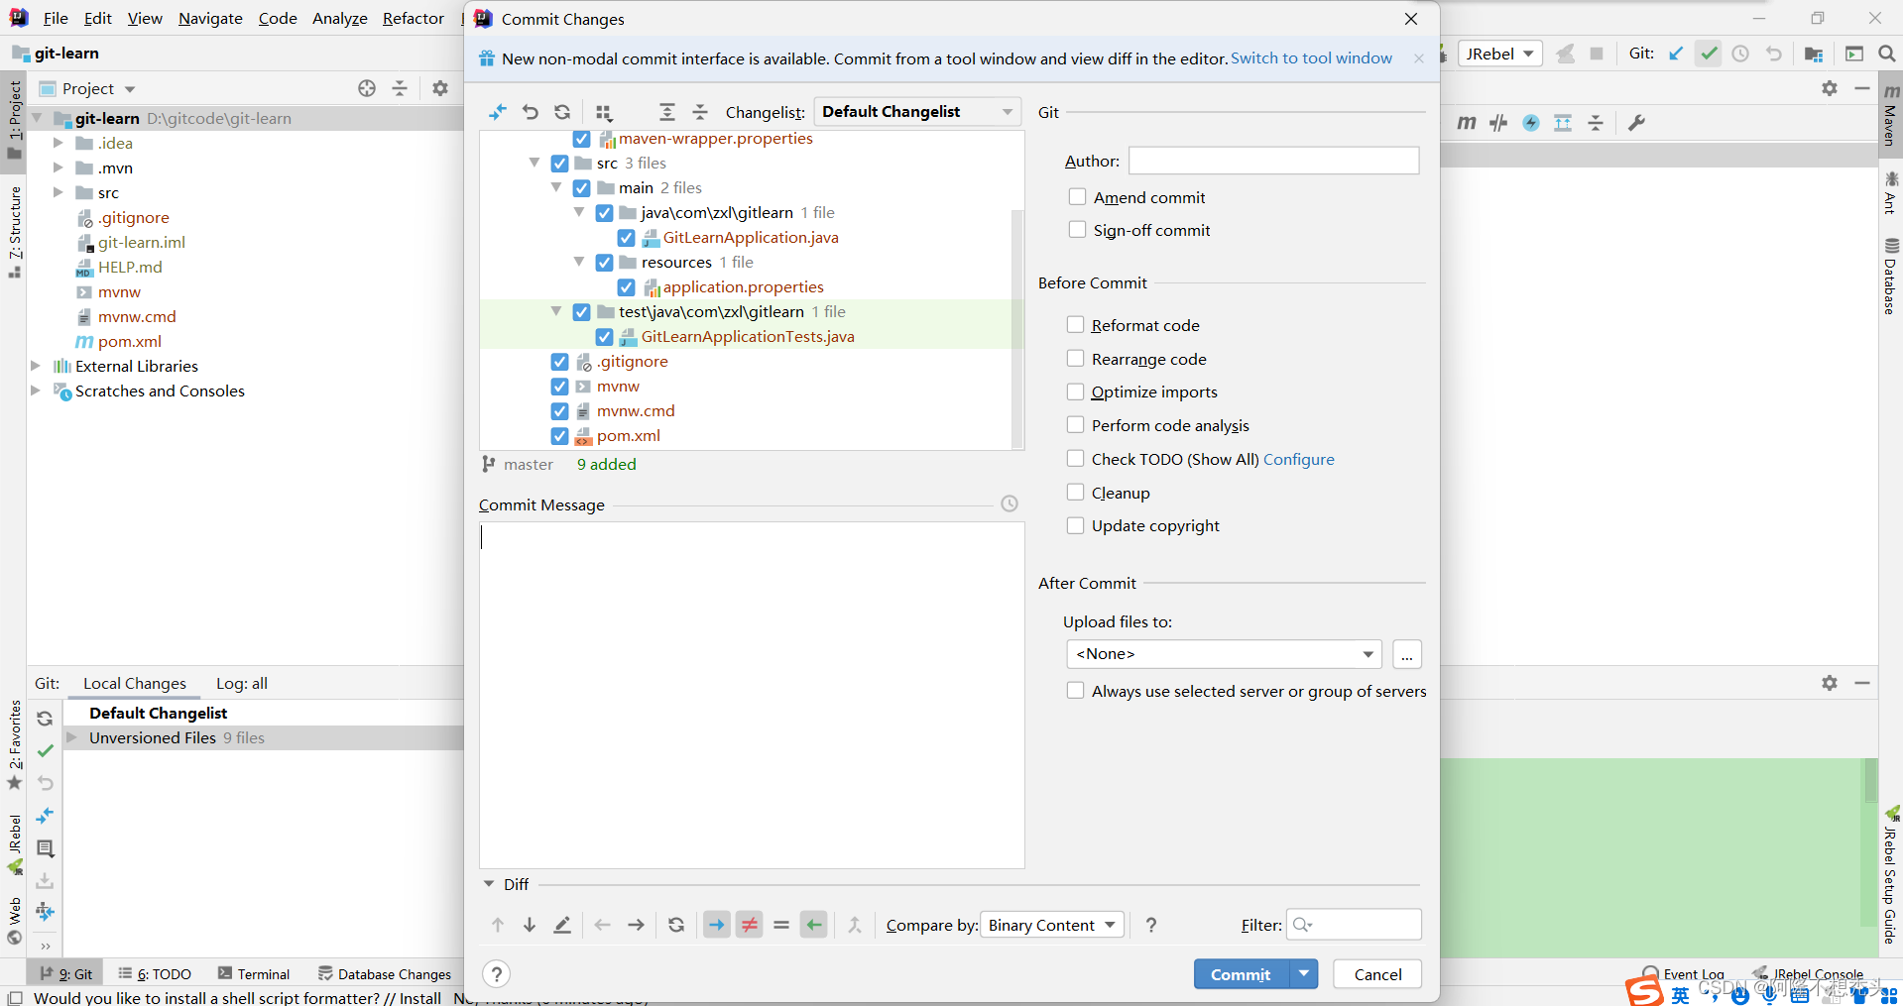Image resolution: width=1903 pixels, height=1006 pixels.
Task: Enable Optimize imports checkbox
Action: click(x=1075, y=391)
